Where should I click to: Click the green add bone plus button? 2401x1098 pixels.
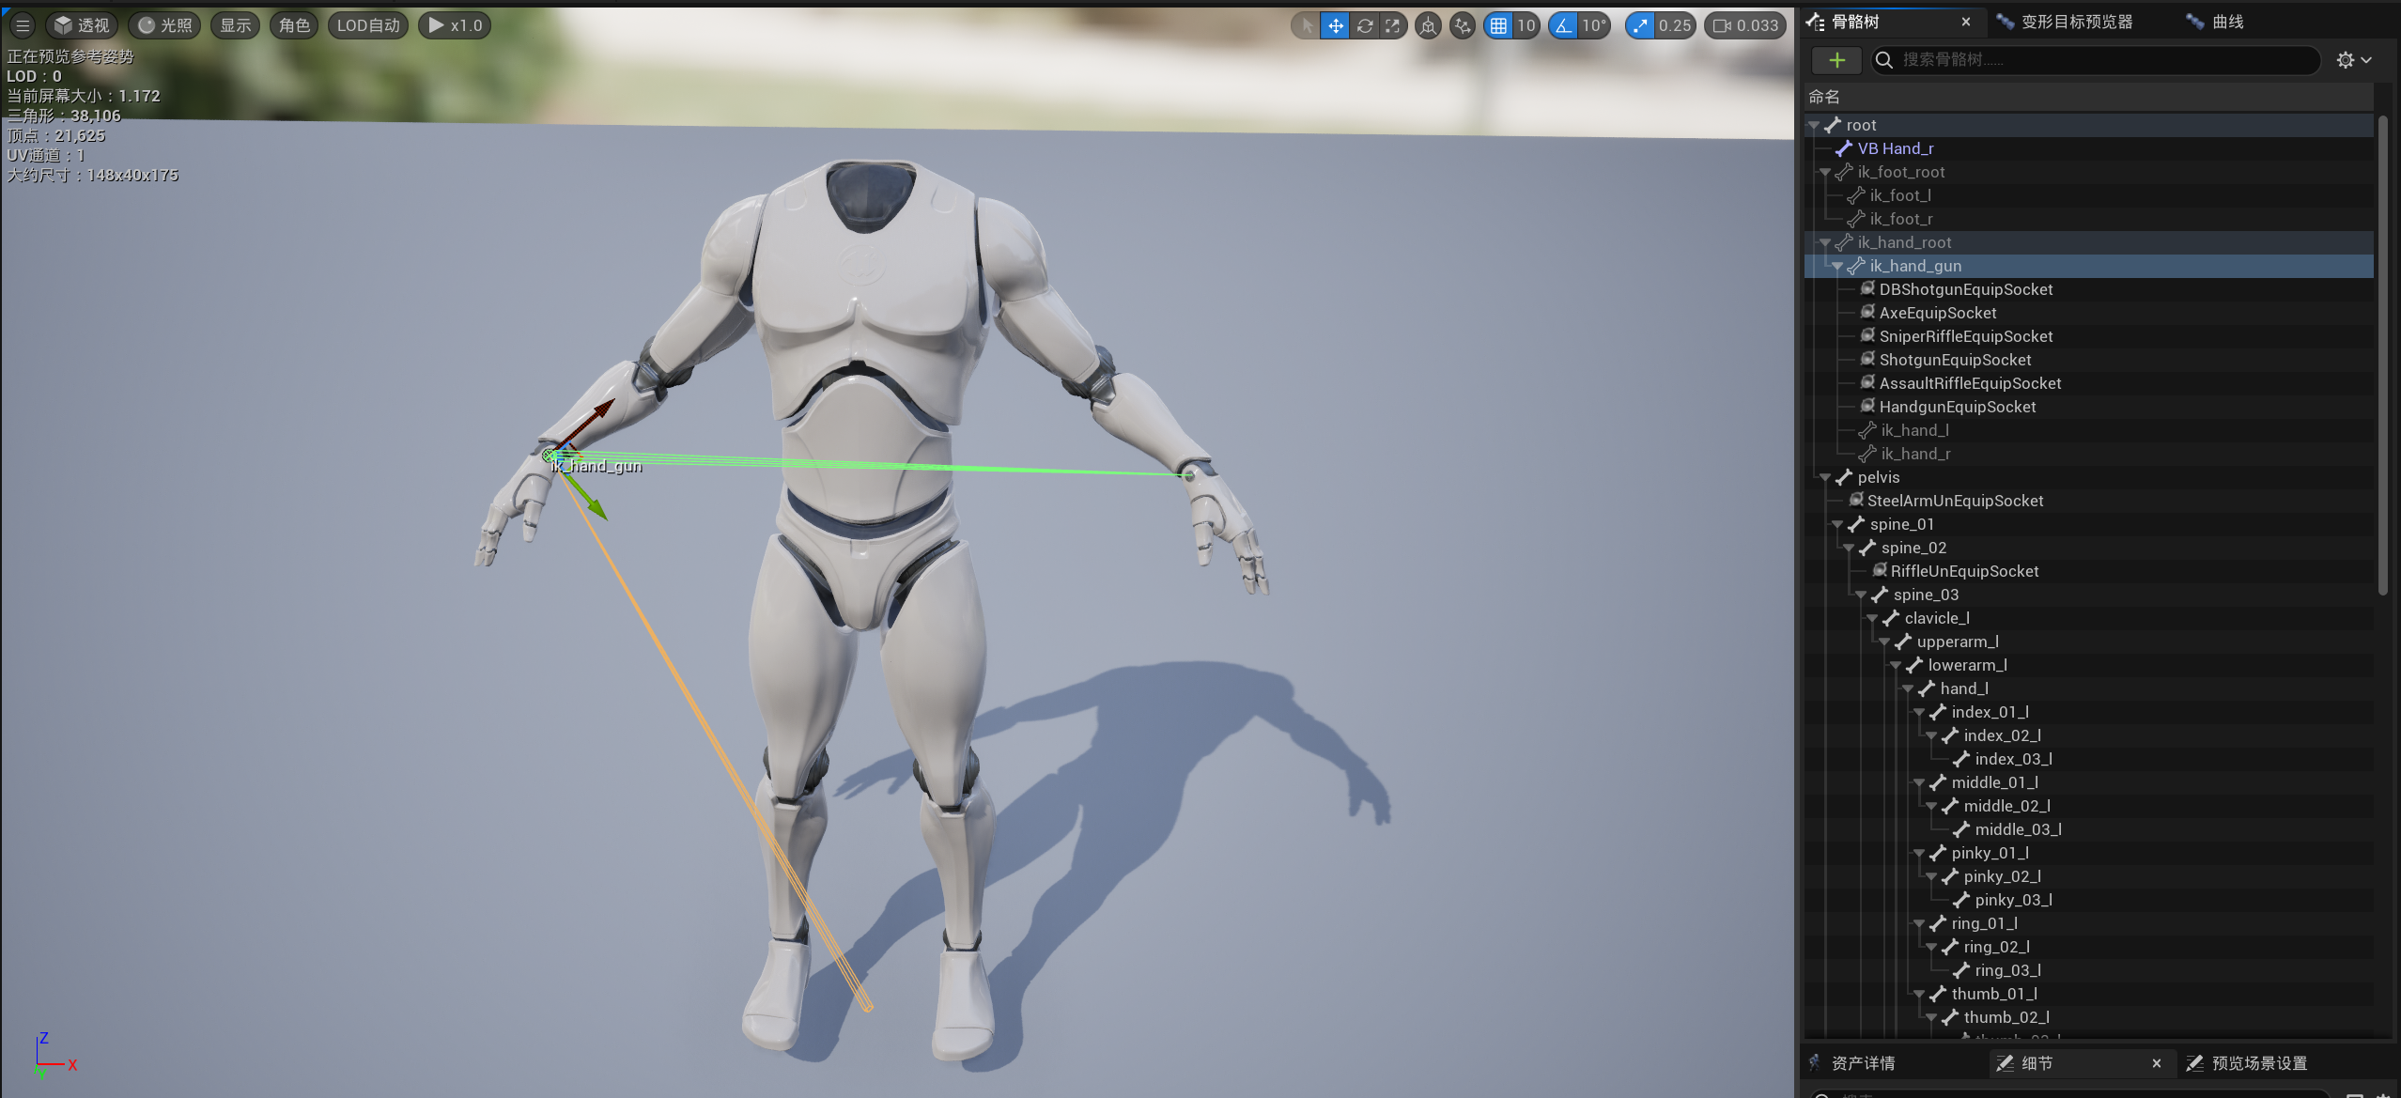1836,60
